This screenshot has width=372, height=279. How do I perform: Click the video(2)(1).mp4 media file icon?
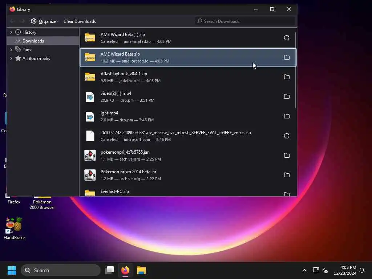pos(90,97)
